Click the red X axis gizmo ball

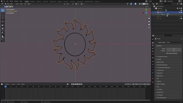[x=149, y=13]
